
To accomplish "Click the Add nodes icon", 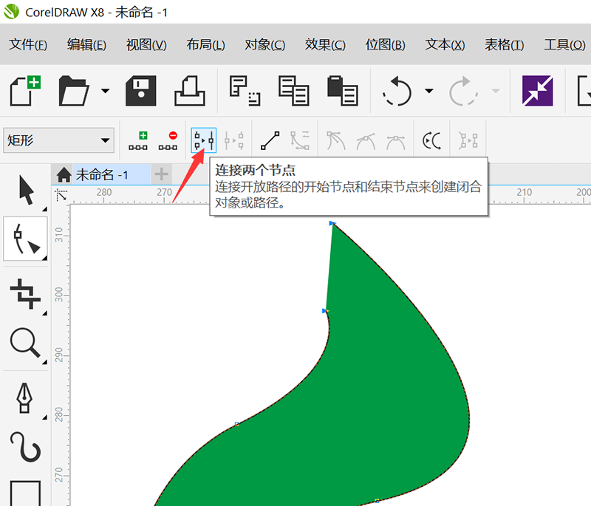I will coord(138,140).
